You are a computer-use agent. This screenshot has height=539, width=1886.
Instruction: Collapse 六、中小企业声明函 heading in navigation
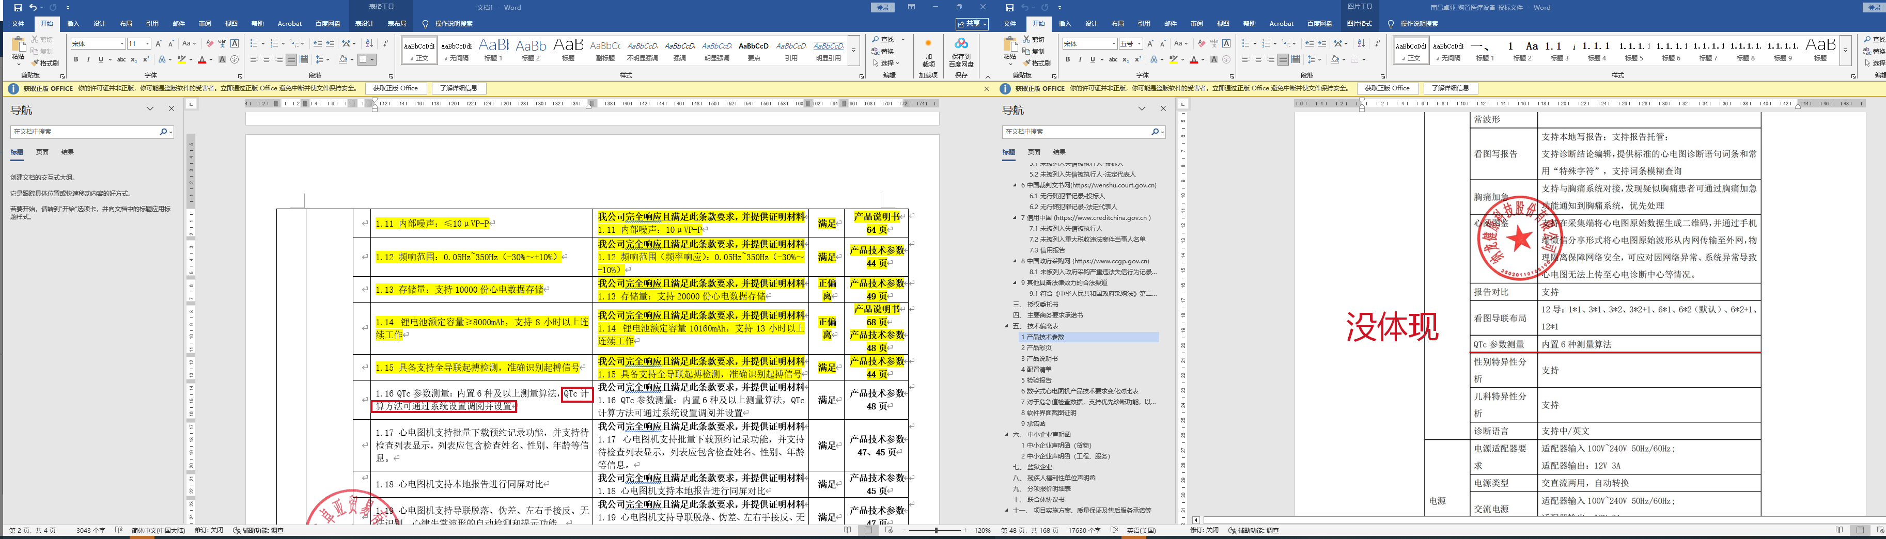pos(1007,434)
